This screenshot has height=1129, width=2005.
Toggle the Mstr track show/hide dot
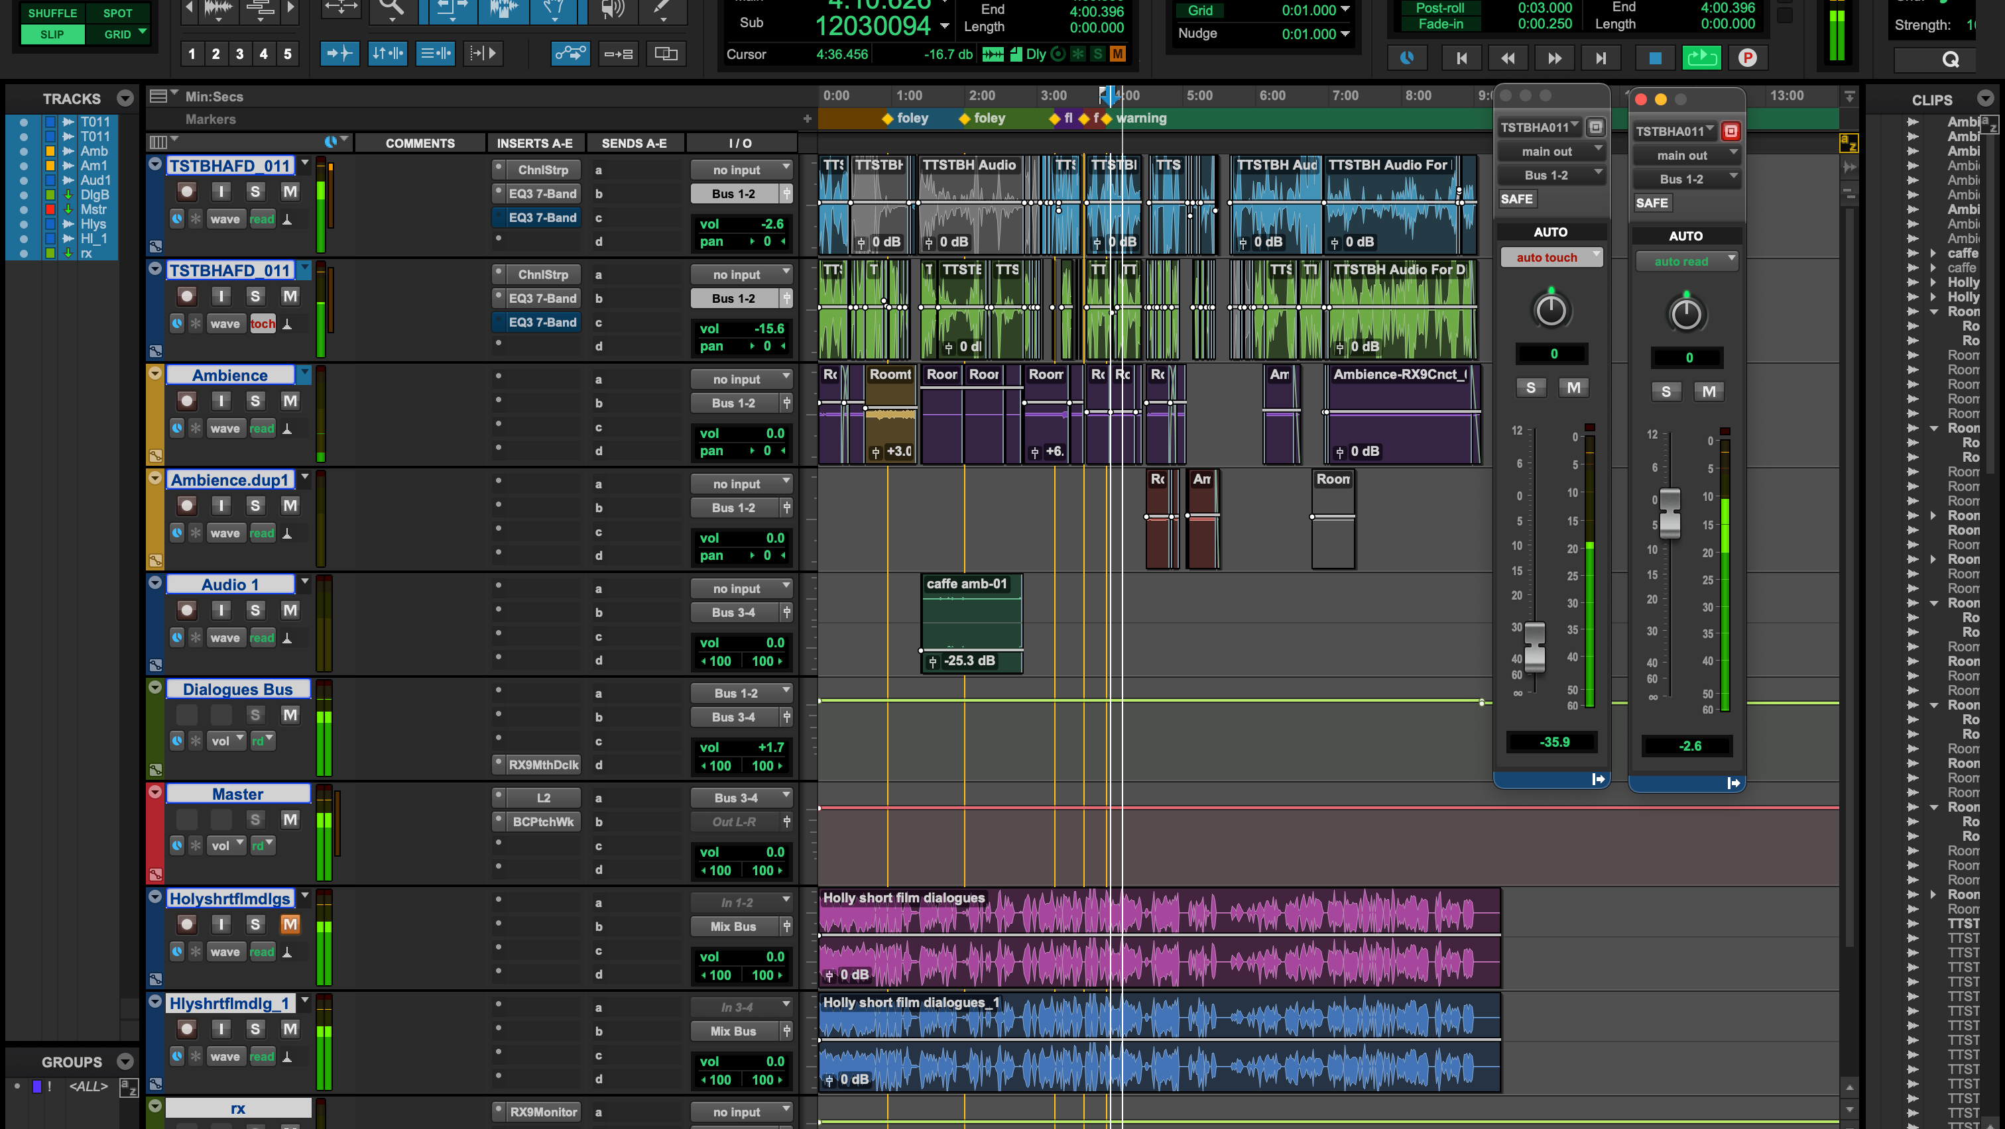tap(24, 210)
